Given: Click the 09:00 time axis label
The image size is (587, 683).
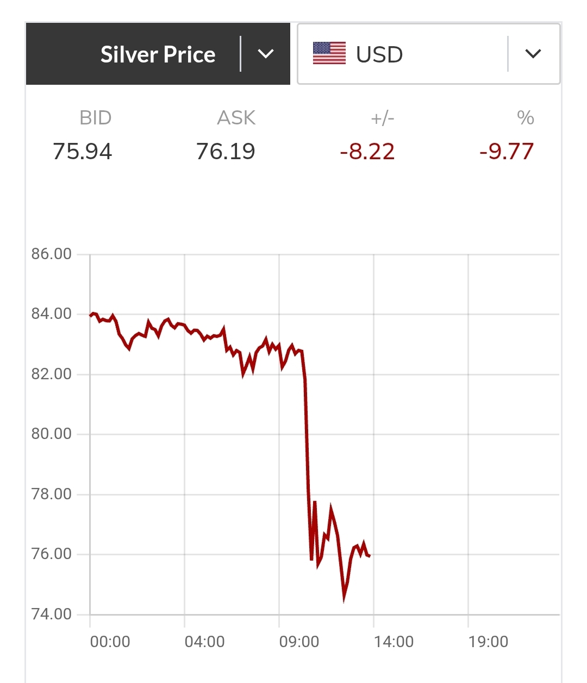Looking at the screenshot, I should point(299,642).
